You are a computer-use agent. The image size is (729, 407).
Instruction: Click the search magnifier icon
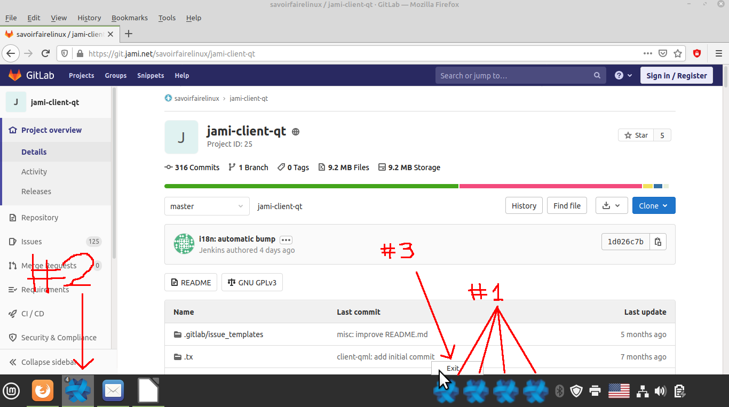pyautogui.click(x=597, y=76)
